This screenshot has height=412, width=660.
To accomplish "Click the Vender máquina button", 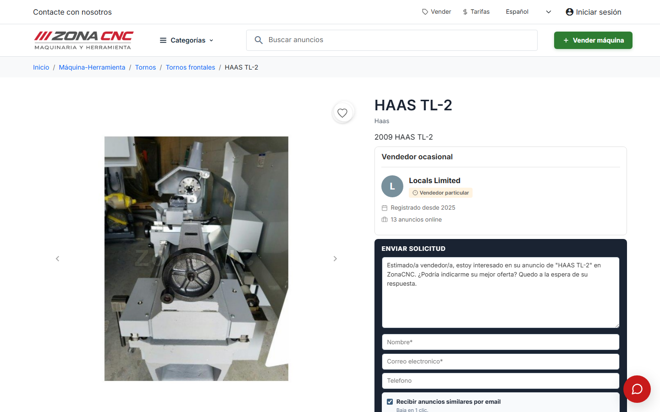I will coord(593,40).
